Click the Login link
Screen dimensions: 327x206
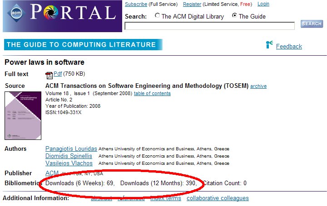263,4
